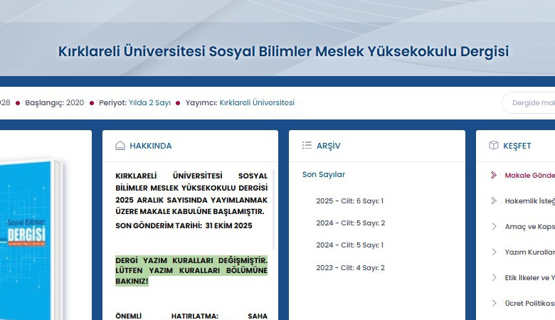Viewport: 555px width, 320px height.
Task: Open the Makale Gönder link
Action: point(529,176)
